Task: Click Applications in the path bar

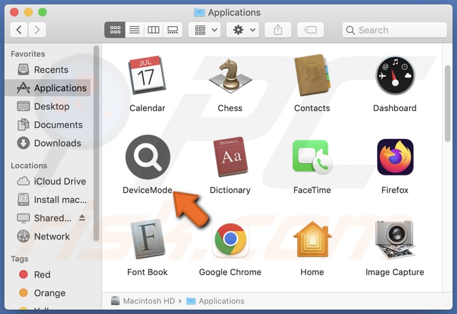Action: coord(215,301)
